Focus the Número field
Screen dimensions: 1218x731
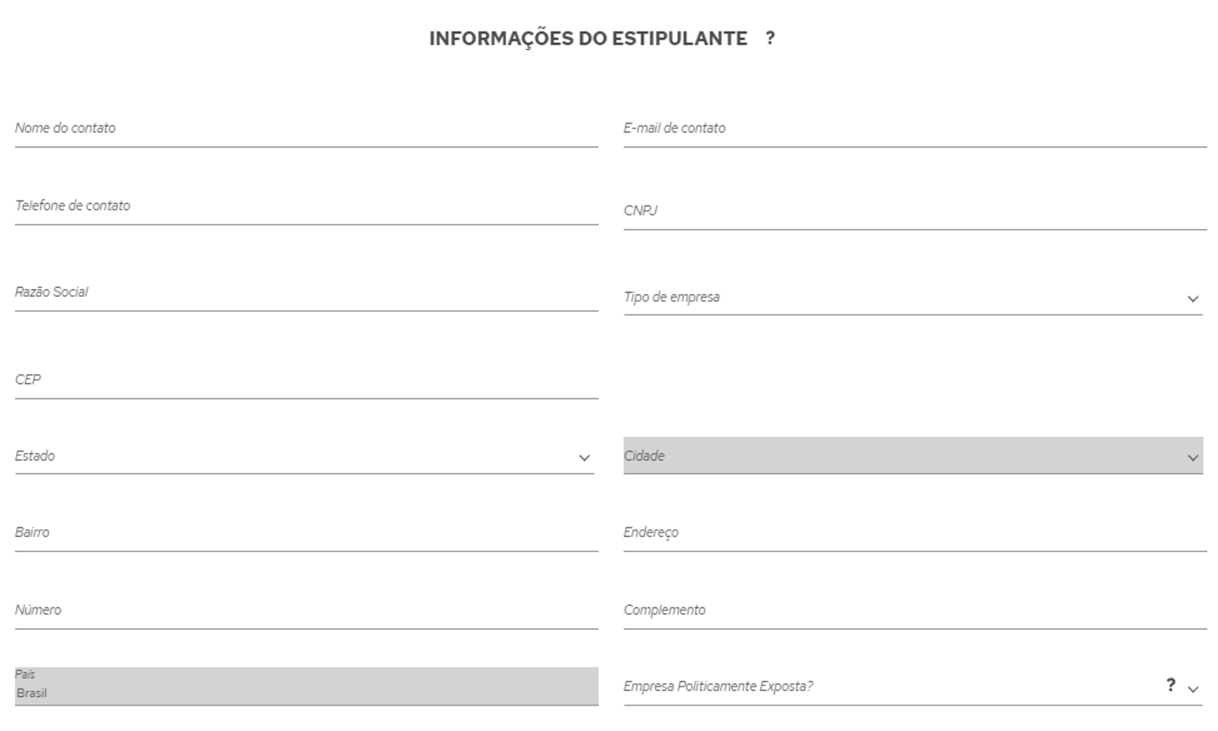[306, 611]
